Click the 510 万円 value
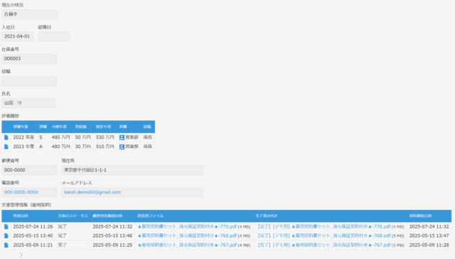The image size is (455, 259). (105, 147)
